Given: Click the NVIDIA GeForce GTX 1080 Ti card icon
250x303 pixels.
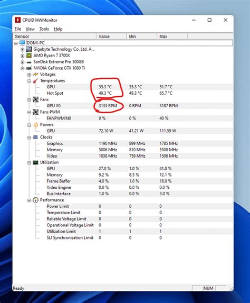Looking at the screenshot, I should click(29, 68).
